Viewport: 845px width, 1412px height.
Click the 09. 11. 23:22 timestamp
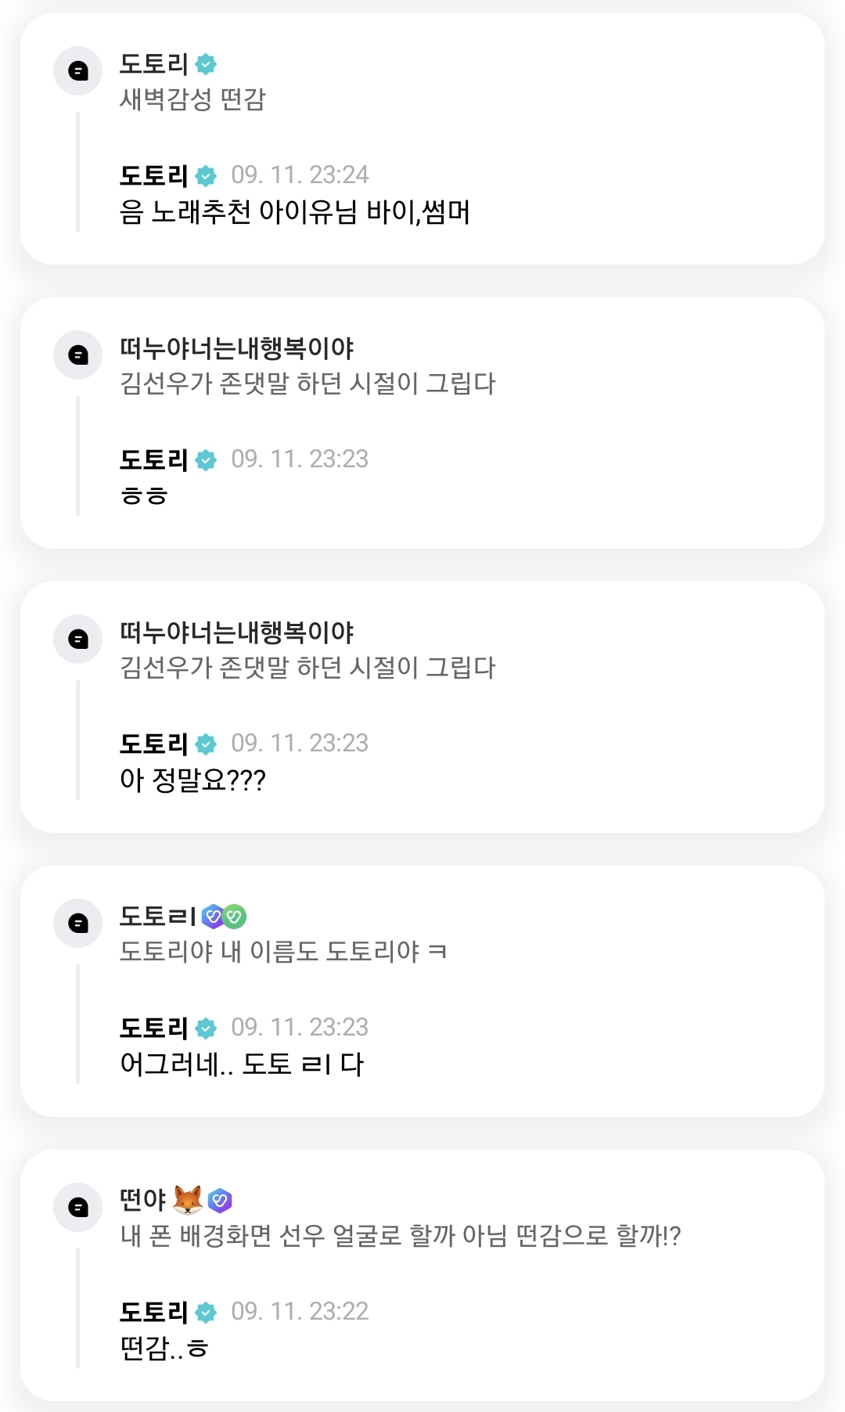(300, 1312)
